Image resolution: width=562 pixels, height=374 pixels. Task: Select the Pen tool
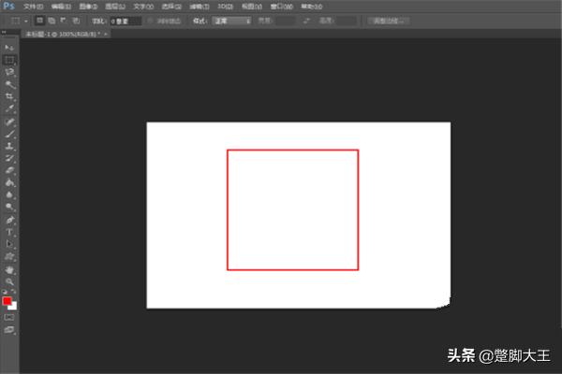9,220
